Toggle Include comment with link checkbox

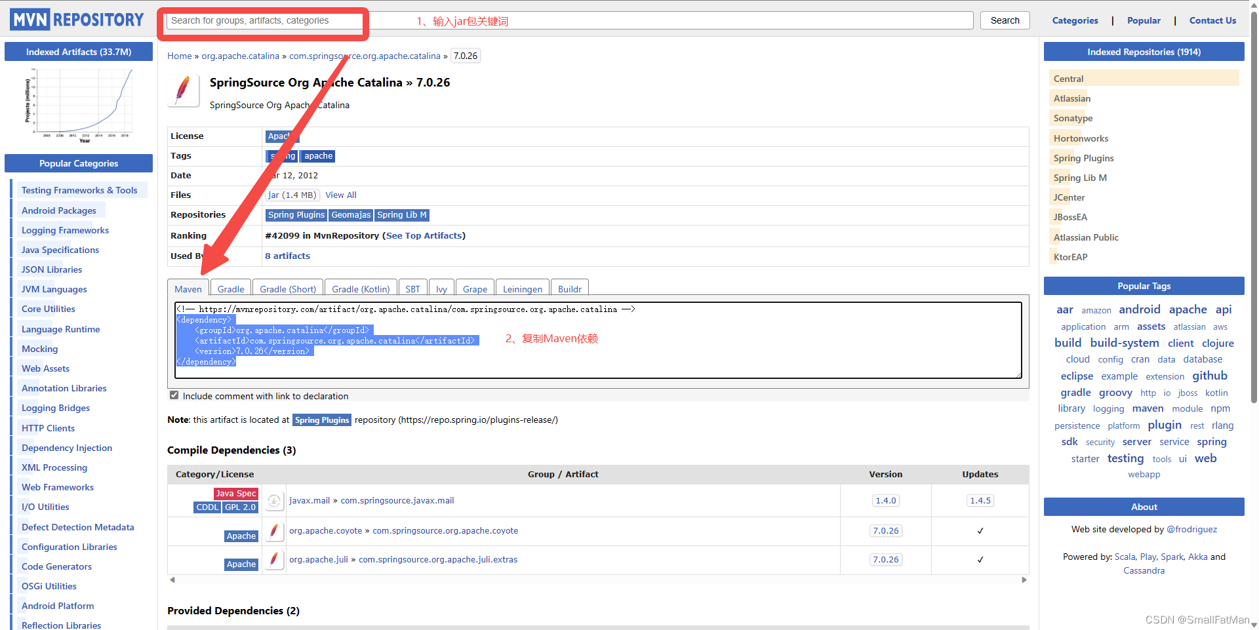point(174,395)
